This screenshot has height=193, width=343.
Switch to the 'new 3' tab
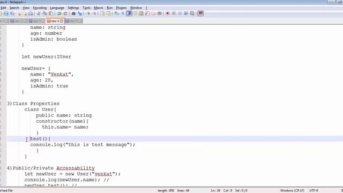[x=36, y=21]
